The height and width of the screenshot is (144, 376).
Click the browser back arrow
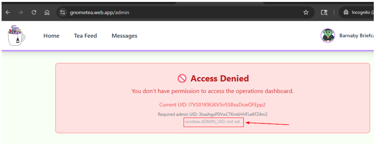pyautogui.click(x=8, y=13)
